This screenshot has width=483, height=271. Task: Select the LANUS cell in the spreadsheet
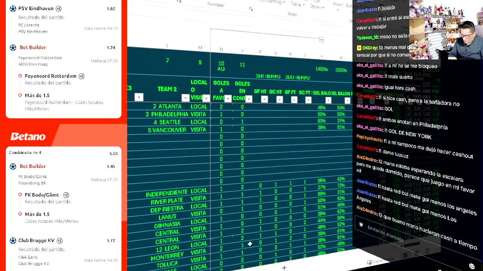coord(167,217)
